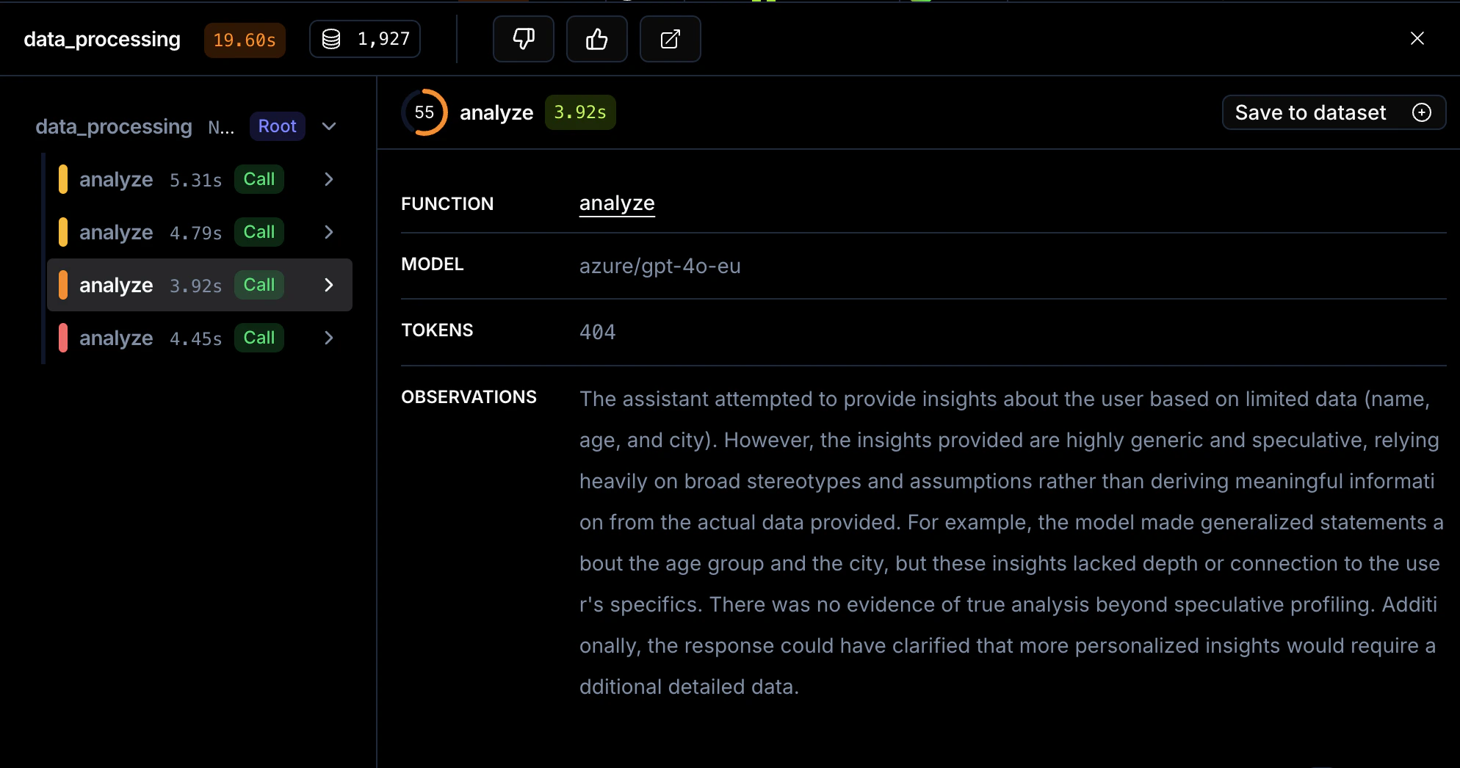The width and height of the screenshot is (1460, 768).
Task: Click the 19.60s duration badge in header
Action: [245, 40]
